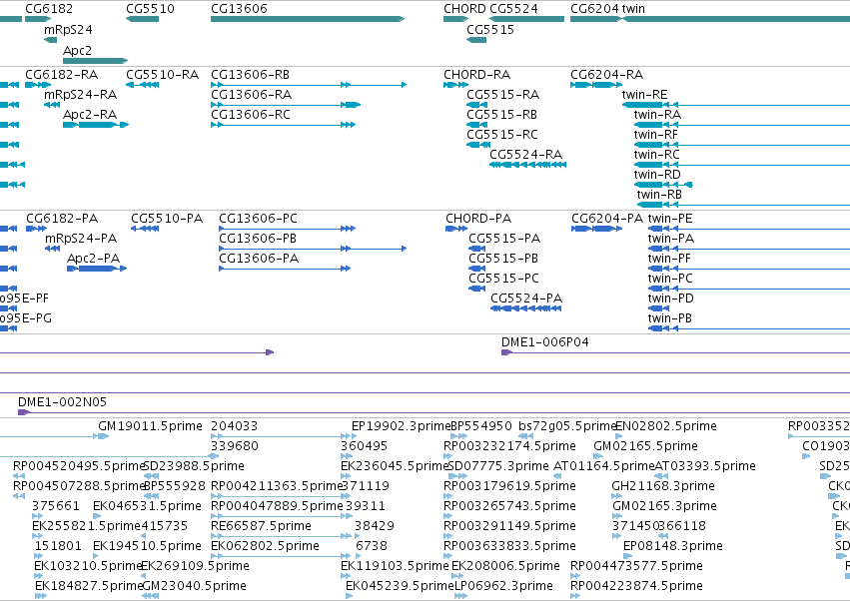Click transcript twin-RA
This screenshot has height=601, width=850.
click(x=742, y=125)
